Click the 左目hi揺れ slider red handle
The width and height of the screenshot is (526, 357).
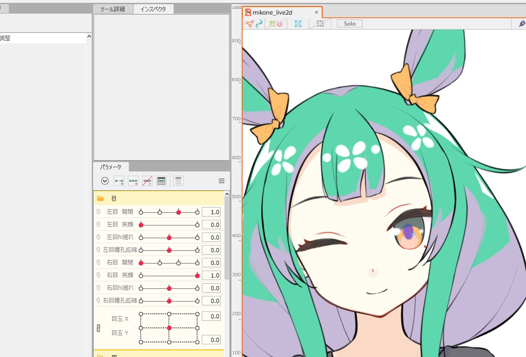[169, 237]
